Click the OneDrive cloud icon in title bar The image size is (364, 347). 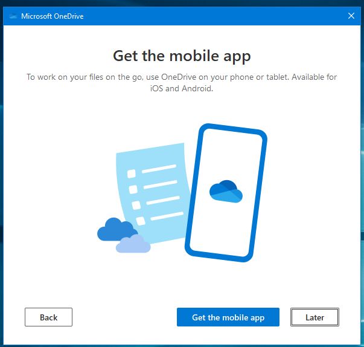pyautogui.click(x=13, y=16)
